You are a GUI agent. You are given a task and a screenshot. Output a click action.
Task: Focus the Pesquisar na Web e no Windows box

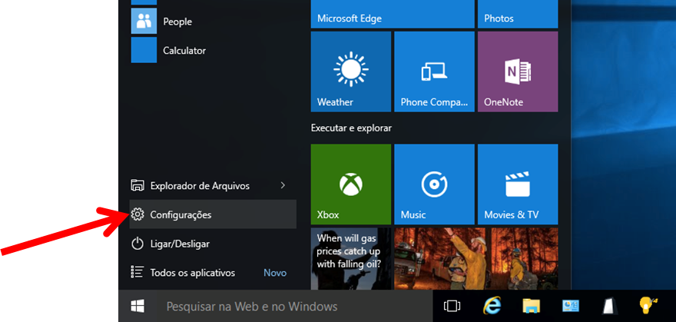point(294,307)
